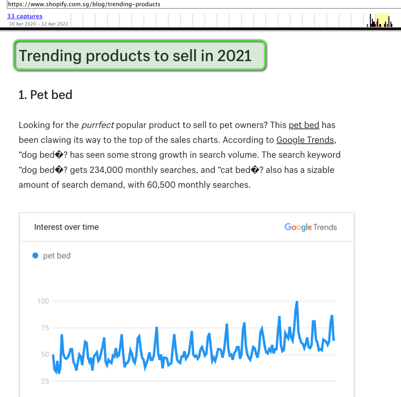Open the underlined pet bed link
This screenshot has height=397, width=401.
coord(304,125)
